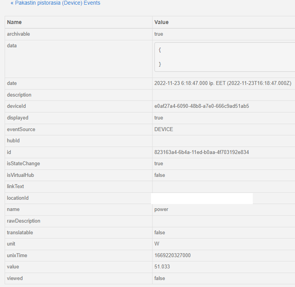Screen dimensions: 295x287
Task: Select the Value column header
Action: (161, 22)
